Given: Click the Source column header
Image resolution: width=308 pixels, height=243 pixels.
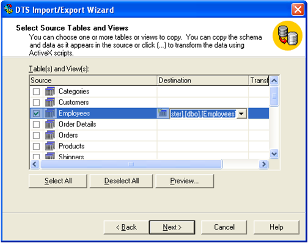Looking at the screenshot, I should tap(94, 81).
